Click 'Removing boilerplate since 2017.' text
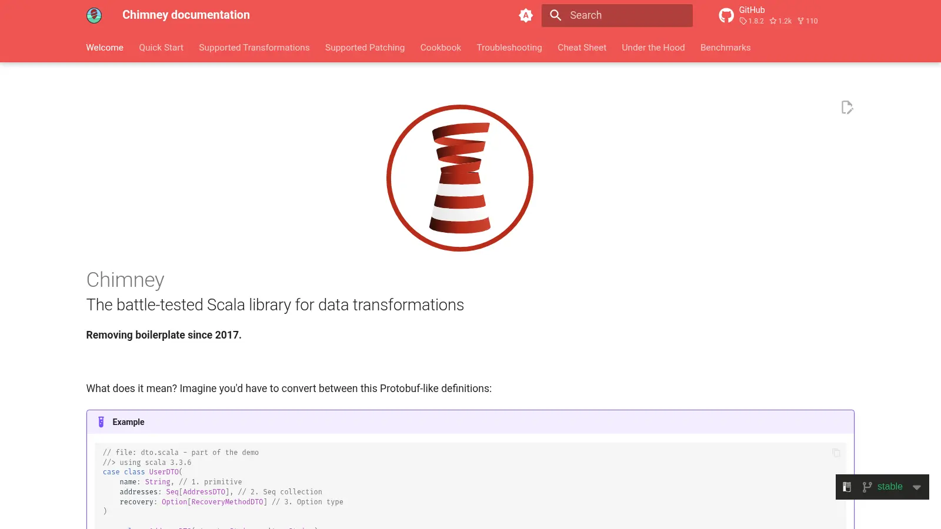 (164, 335)
